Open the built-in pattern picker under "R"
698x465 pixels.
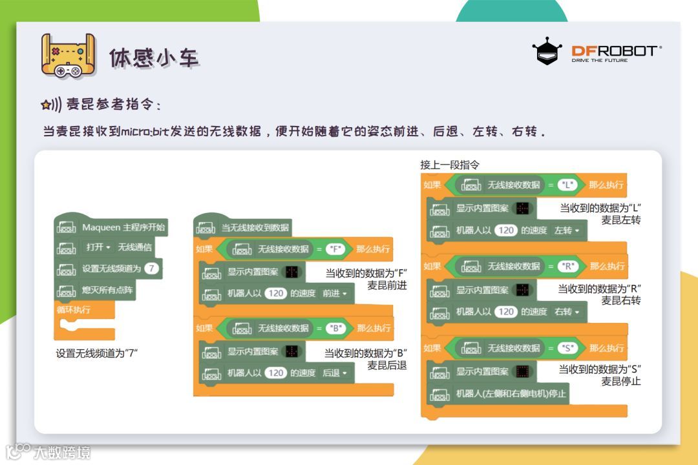[x=522, y=290]
